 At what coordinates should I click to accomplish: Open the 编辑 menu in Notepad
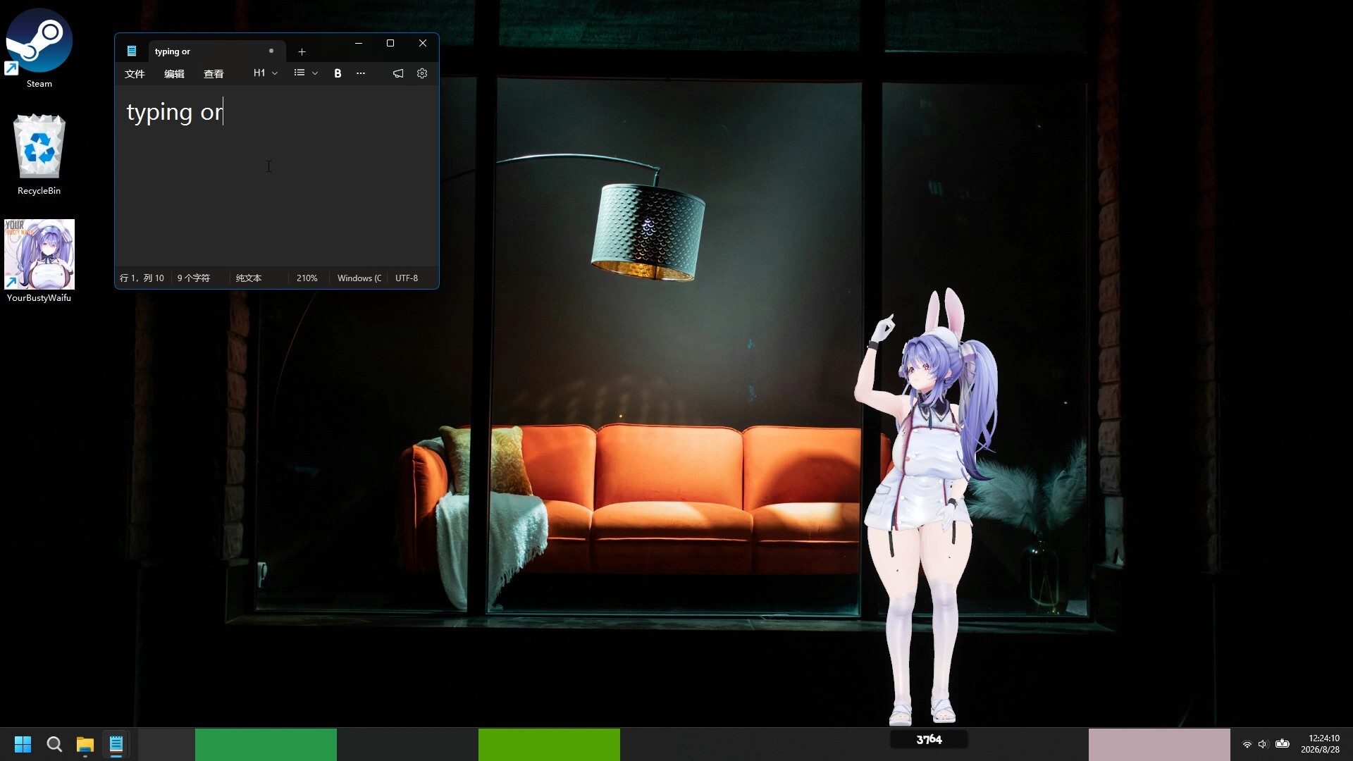[174, 73]
